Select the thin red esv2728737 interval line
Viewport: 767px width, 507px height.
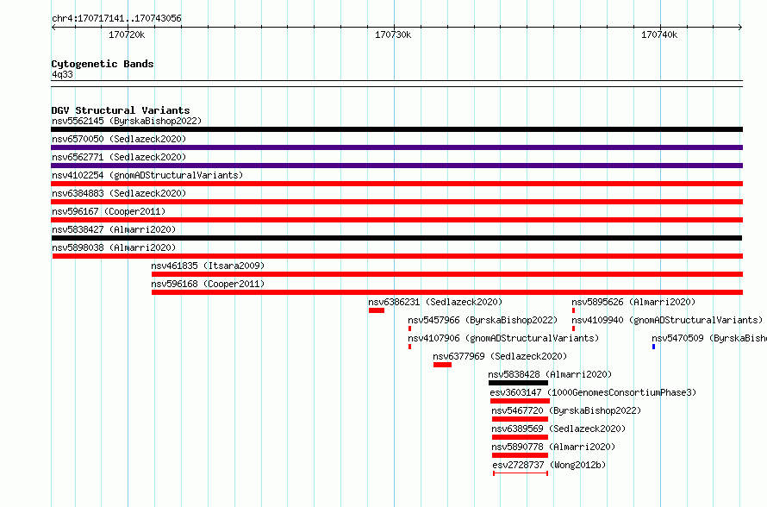coord(521,473)
